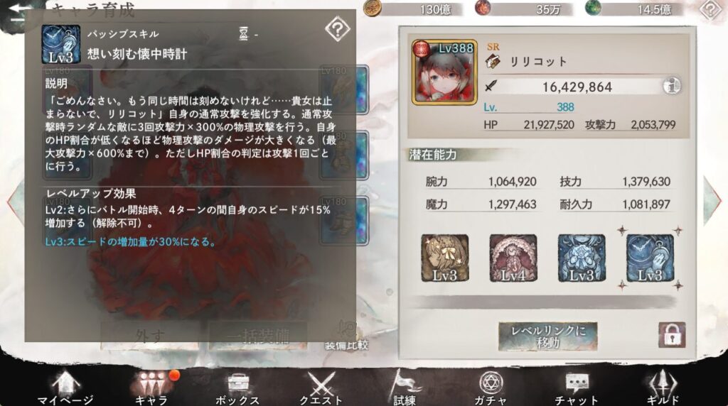Open the チャット speech bubble menu
728x406 pixels.
pyautogui.click(x=576, y=388)
